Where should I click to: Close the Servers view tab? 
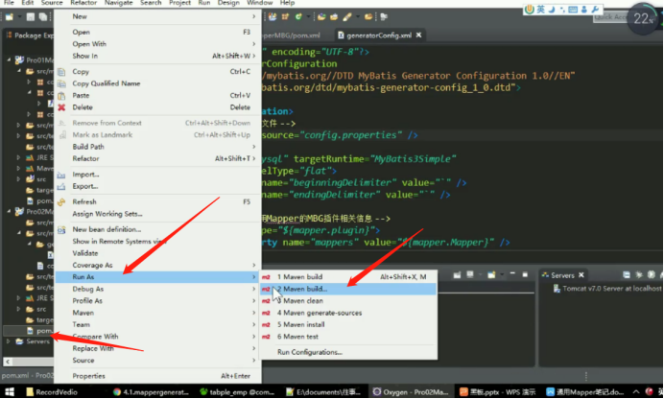[x=581, y=275]
